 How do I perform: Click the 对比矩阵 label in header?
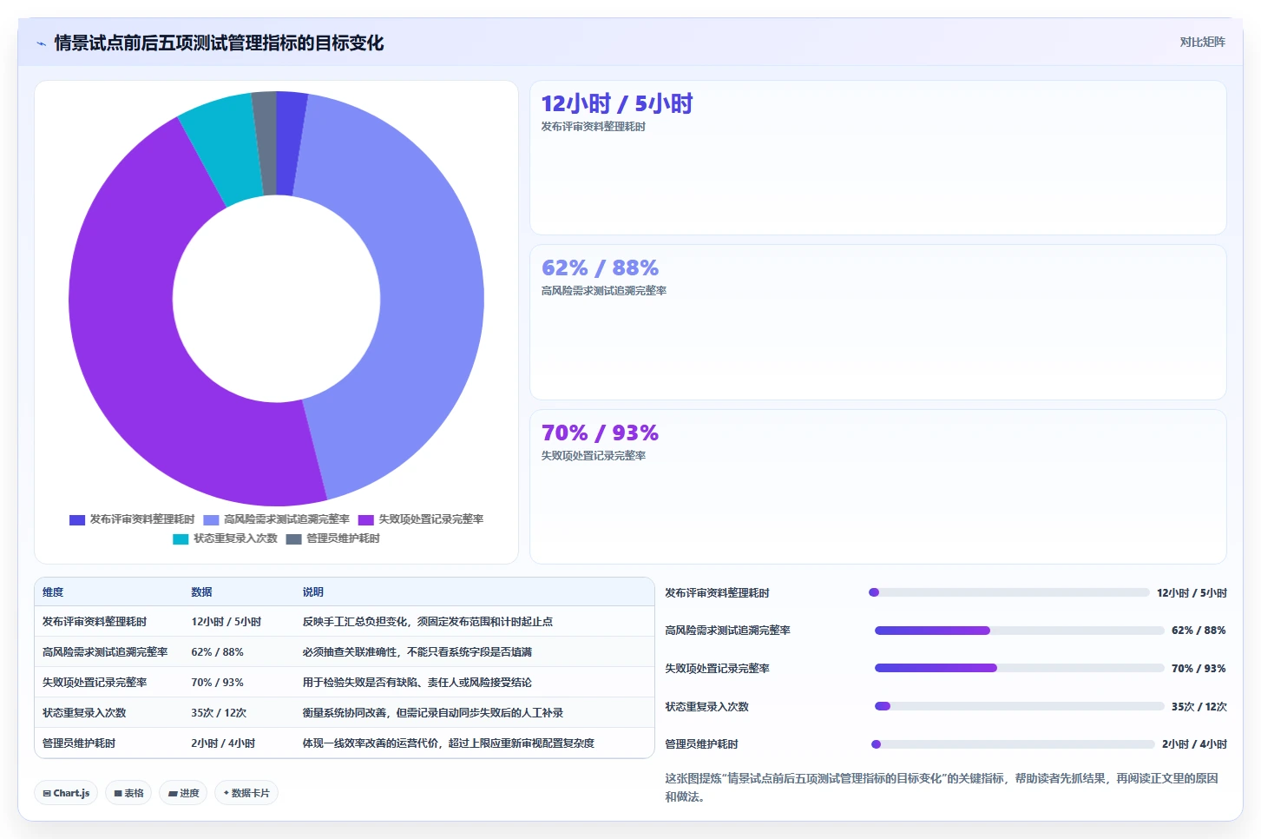coord(1202,42)
